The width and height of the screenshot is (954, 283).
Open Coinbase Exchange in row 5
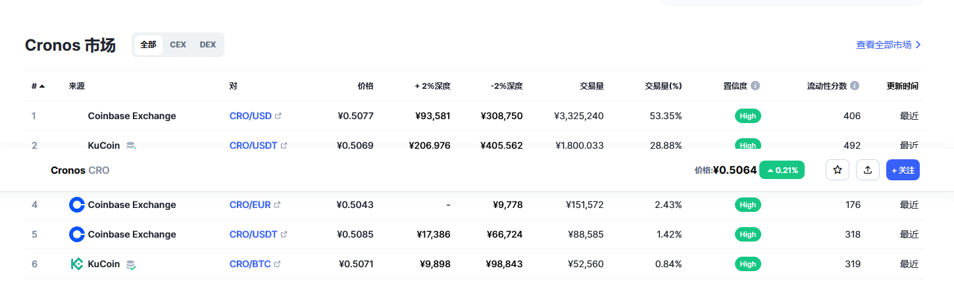point(132,234)
